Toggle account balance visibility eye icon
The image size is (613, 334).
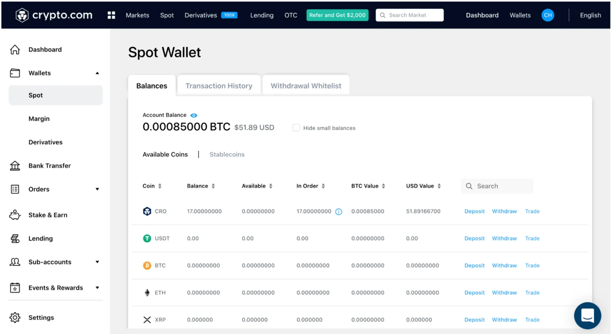click(194, 115)
